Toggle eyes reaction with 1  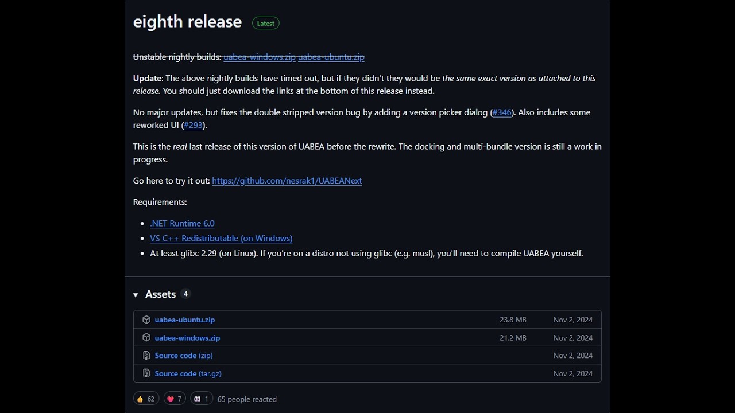click(202, 399)
